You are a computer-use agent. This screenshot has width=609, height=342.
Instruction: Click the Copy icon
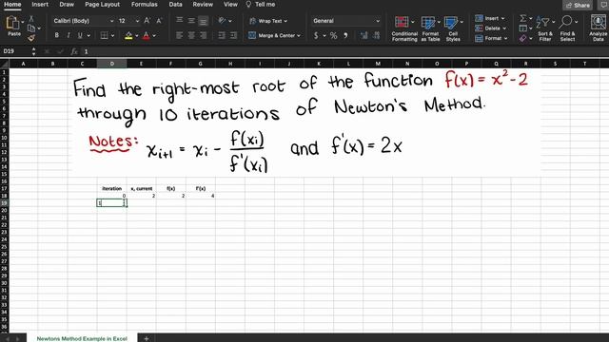(x=31, y=28)
